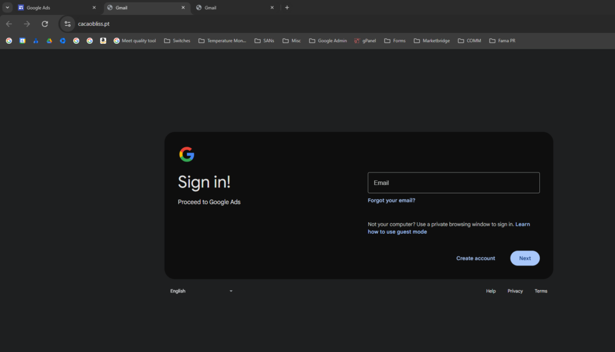The image size is (615, 352).
Task: Follow the Forgot your email? link
Action: pyautogui.click(x=392, y=201)
